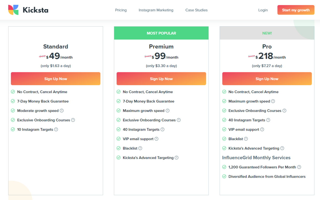320x200 pixels.
Task: Click Premium "Blacklist" text
Action: click(130, 148)
